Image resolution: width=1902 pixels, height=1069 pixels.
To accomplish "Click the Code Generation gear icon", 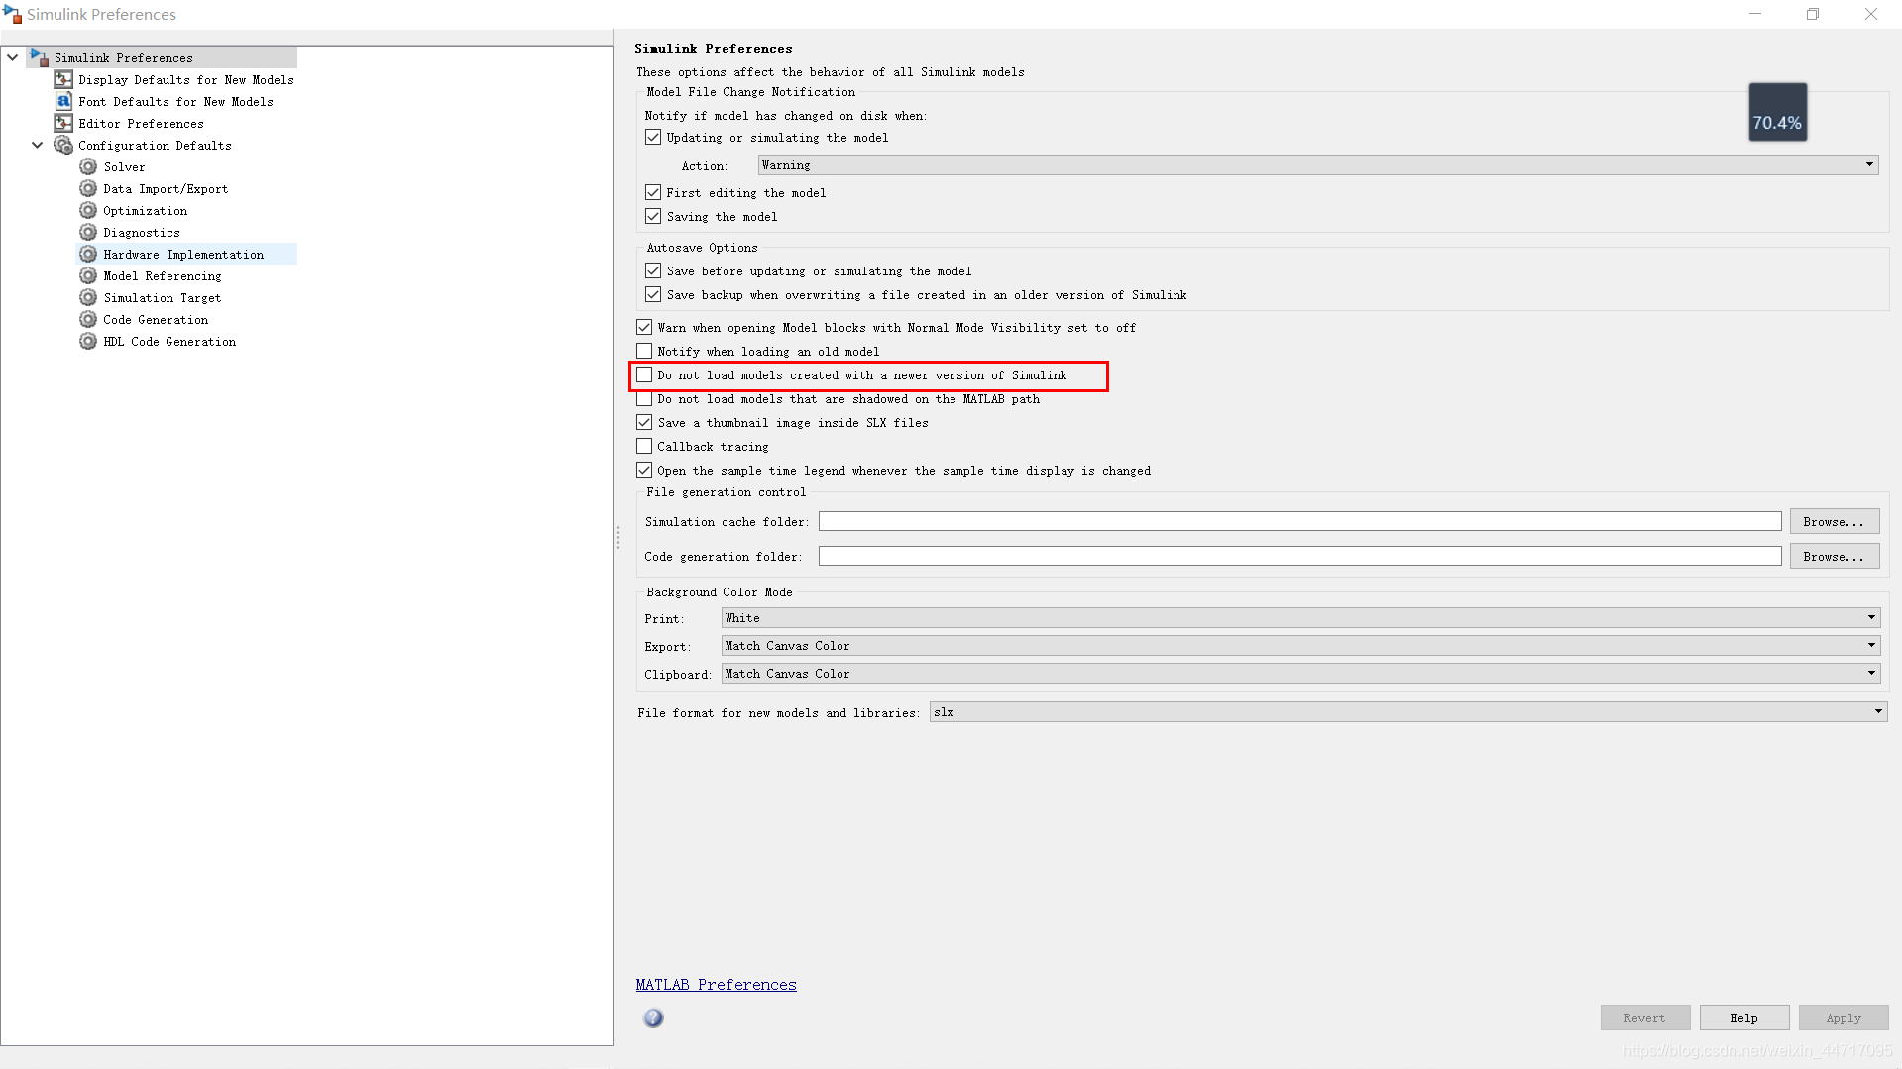I will (x=88, y=319).
